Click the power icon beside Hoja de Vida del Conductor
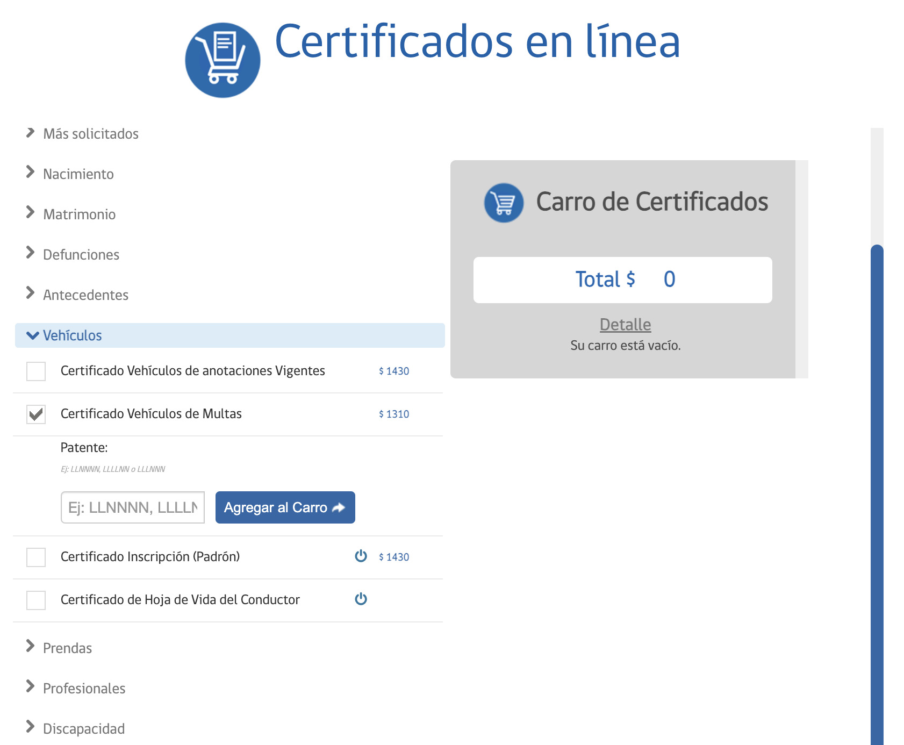Viewport: 904px width, 745px height. (360, 600)
